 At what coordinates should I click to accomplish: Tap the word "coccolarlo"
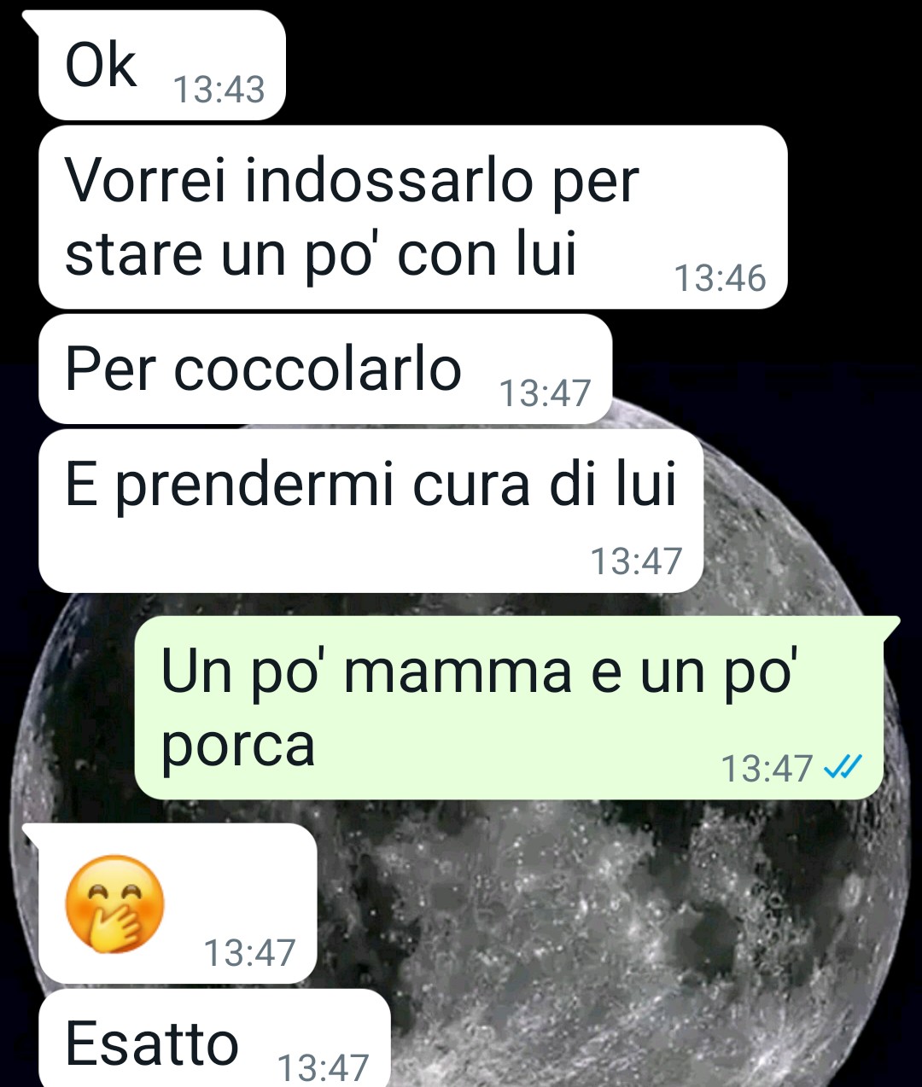[318, 370]
